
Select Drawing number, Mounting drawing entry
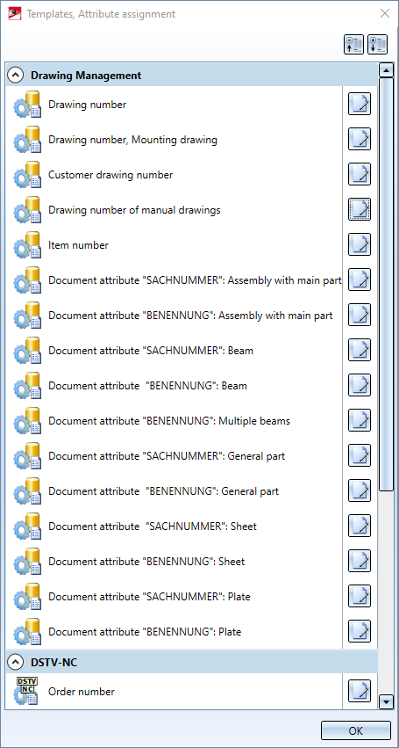point(174,139)
